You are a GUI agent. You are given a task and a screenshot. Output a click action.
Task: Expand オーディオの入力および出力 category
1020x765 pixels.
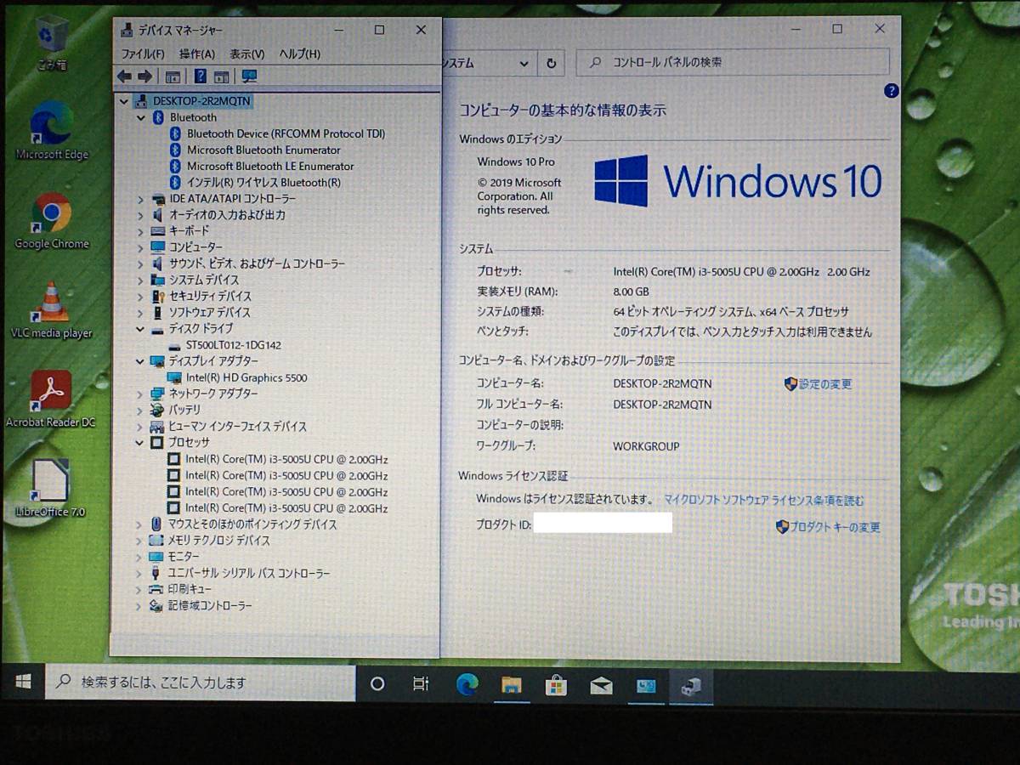140,215
